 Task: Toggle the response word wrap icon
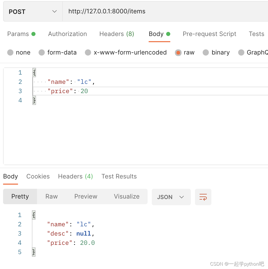(x=203, y=197)
